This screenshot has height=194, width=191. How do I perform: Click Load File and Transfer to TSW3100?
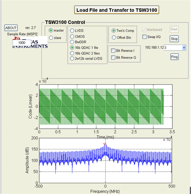click(x=117, y=10)
